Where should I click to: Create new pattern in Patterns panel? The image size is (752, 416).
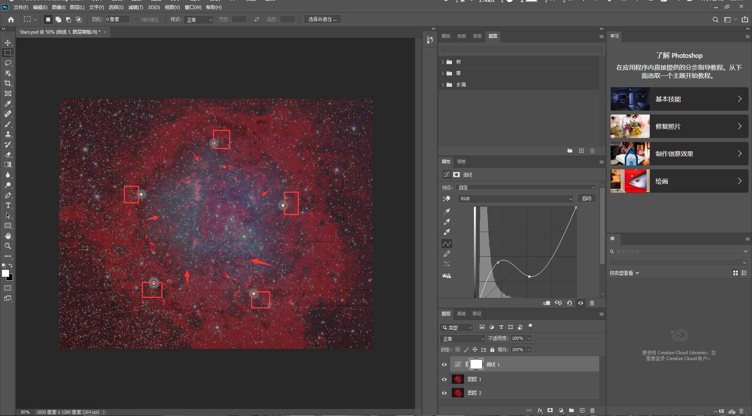[x=581, y=151]
